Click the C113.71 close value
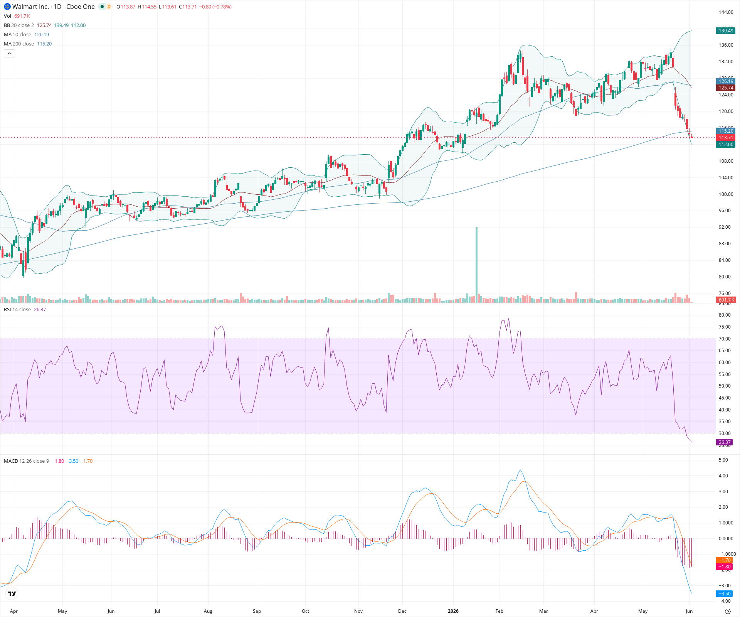740x617 pixels. [188, 7]
